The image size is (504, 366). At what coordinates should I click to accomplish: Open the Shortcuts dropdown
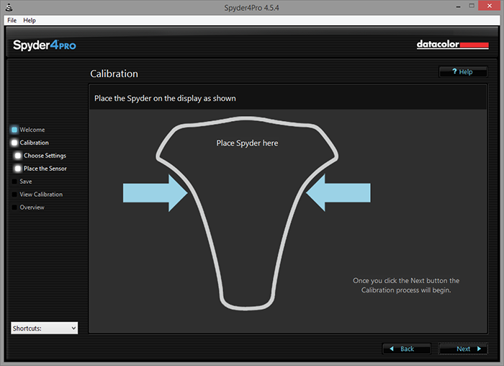click(x=44, y=328)
